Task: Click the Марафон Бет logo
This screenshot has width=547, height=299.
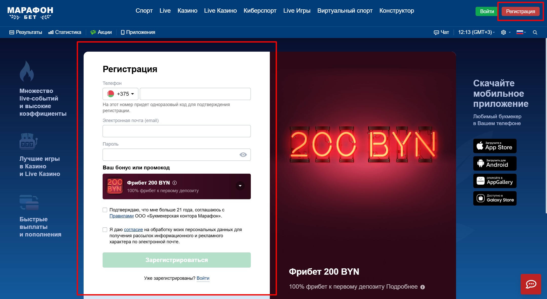Action: (30, 13)
